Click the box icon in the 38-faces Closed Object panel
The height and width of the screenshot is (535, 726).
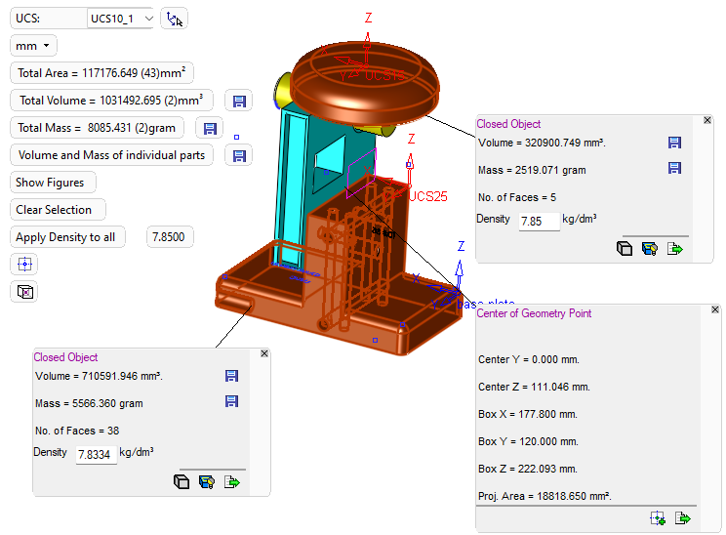181,481
